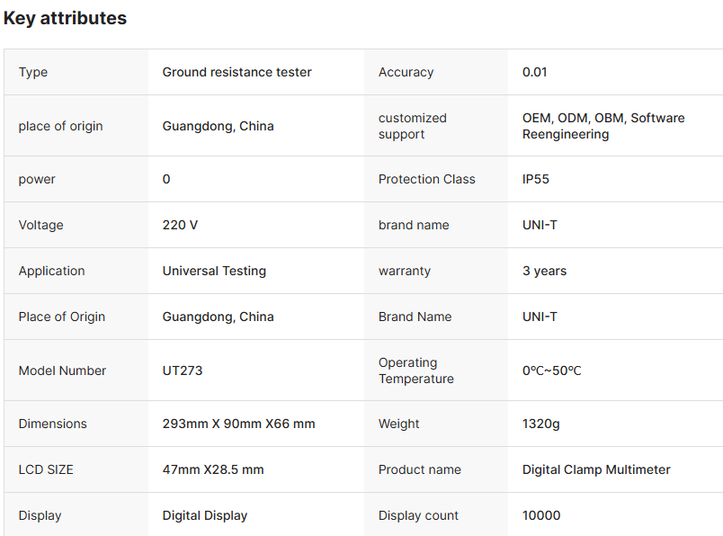Select the 47mm X28.5 mm LCD size
Viewport: 723px width, 536px height.
point(213,469)
